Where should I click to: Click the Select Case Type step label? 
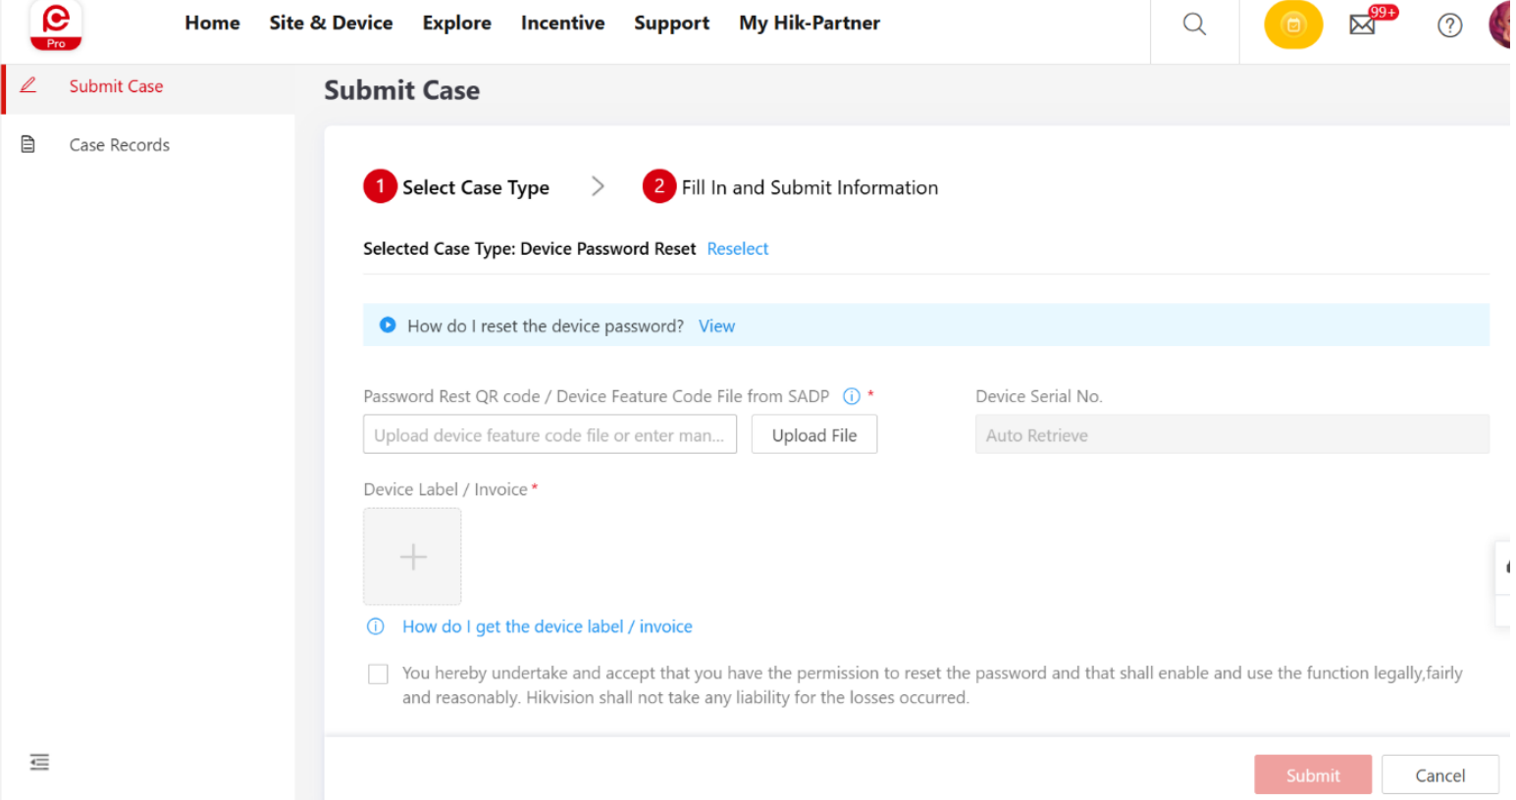pos(476,187)
